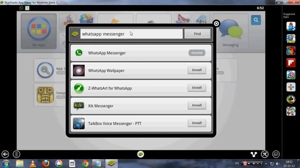Open the rabbit game suggested app icon

point(291,75)
